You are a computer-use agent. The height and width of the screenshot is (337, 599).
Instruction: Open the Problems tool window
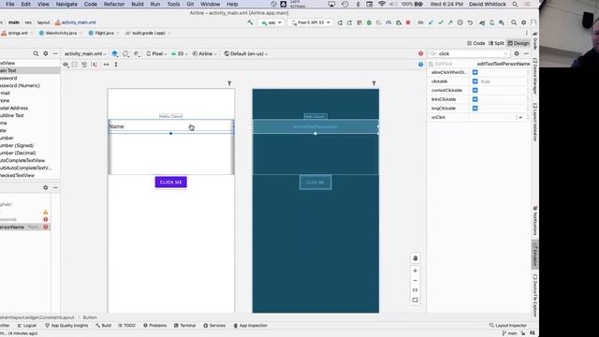click(x=155, y=326)
